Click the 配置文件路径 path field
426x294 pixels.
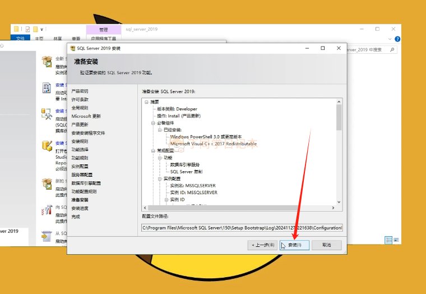click(242, 228)
